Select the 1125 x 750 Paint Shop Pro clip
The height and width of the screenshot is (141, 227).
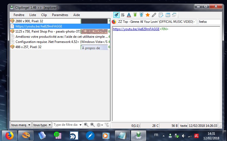click(x=60, y=32)
